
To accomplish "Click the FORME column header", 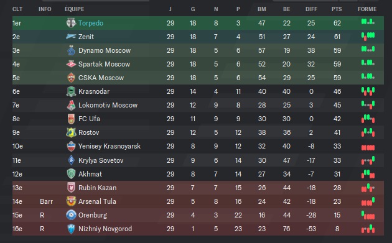I will coord(367,9).
